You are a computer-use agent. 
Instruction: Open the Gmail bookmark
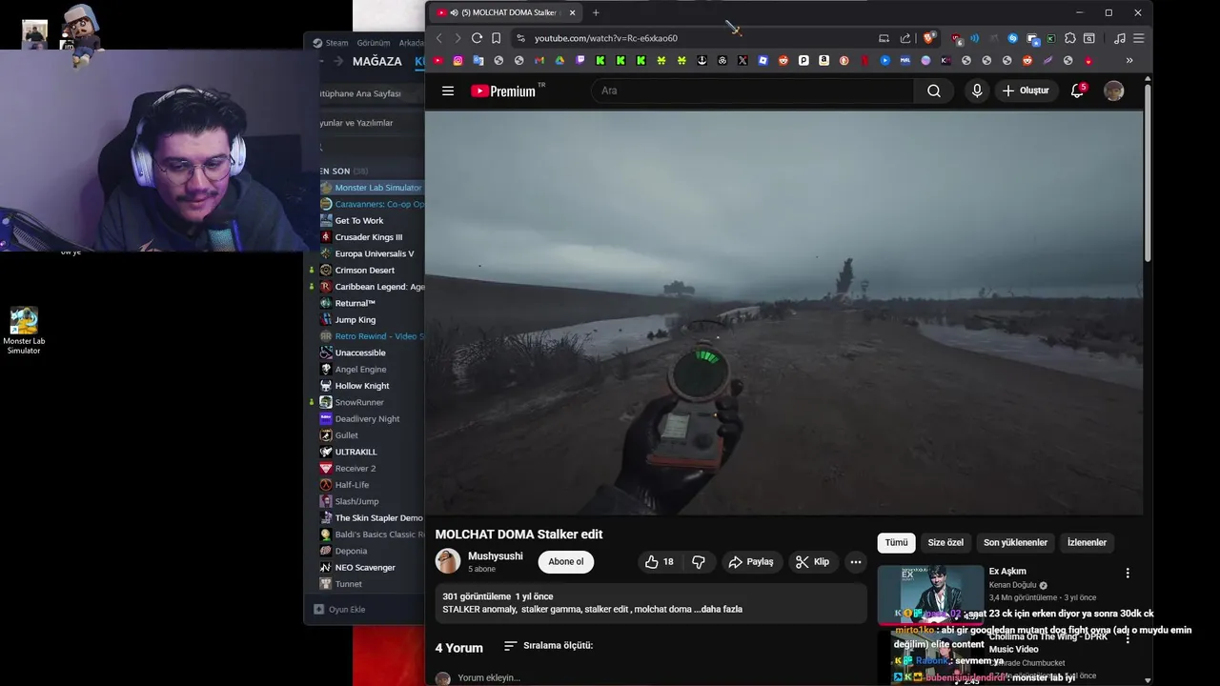tap(539, 60)
